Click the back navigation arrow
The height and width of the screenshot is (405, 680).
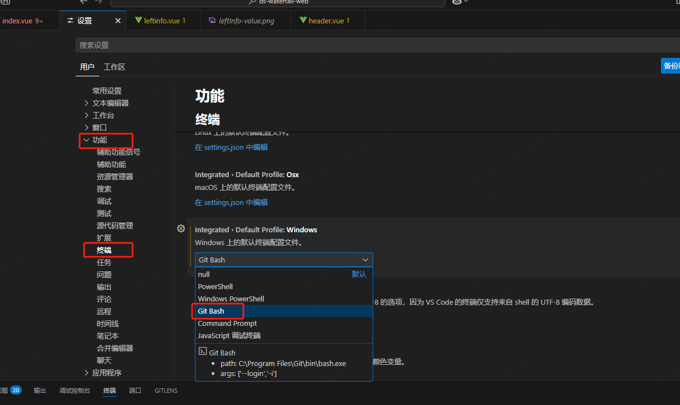(82, 2)
